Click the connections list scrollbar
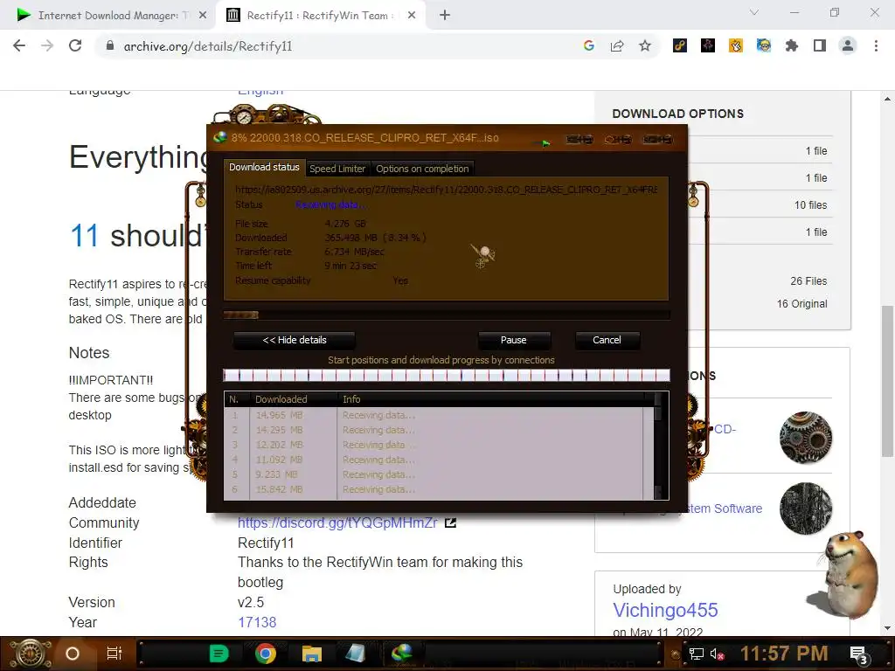This screenshot has width=895, height=671. pos(657,446)
